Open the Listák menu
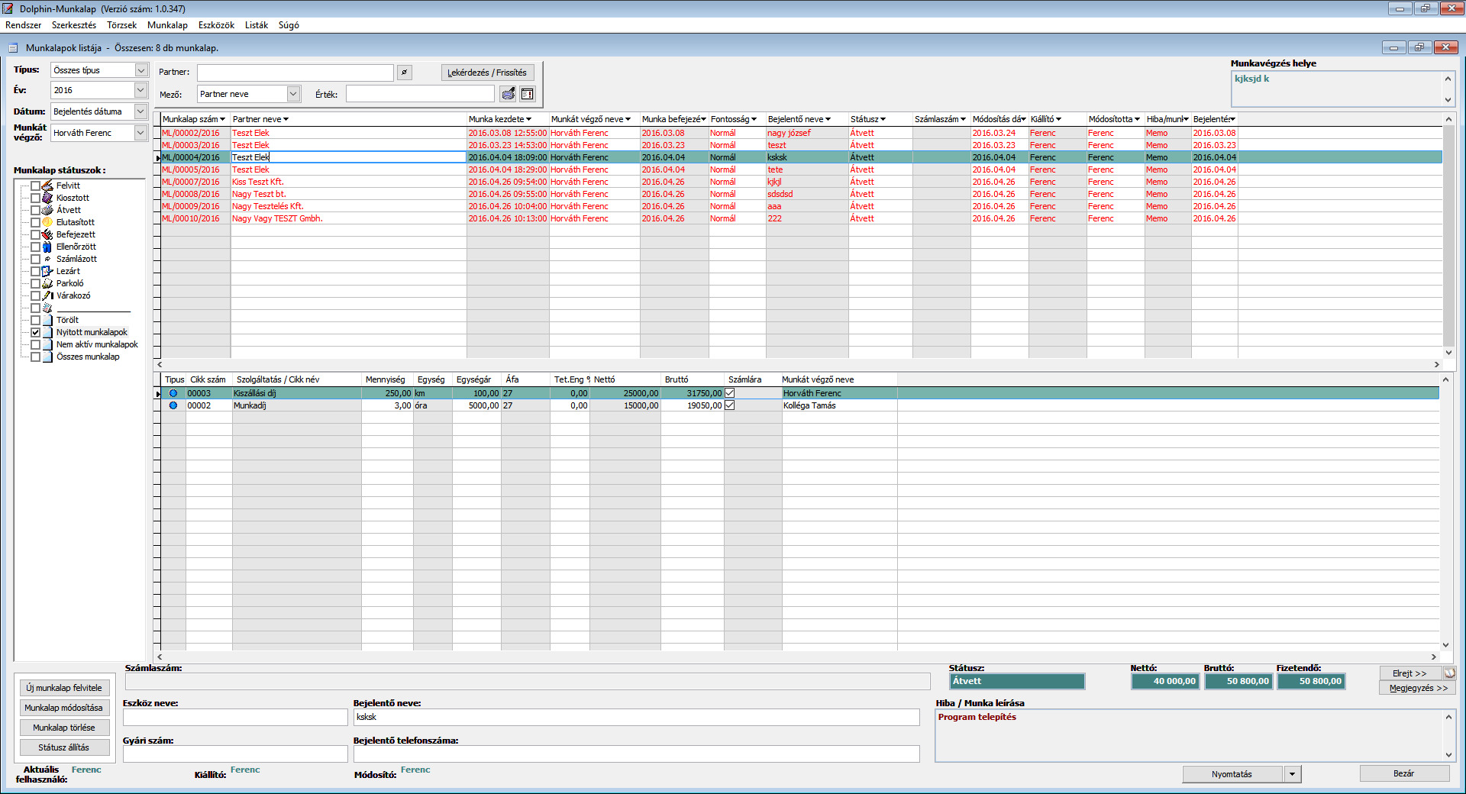This screenshot has height=794, width=1466. click(256, 25)
